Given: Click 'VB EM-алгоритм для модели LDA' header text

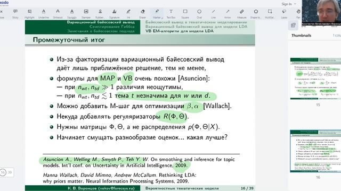Looking at the screenshot, I should coord(180,31).
